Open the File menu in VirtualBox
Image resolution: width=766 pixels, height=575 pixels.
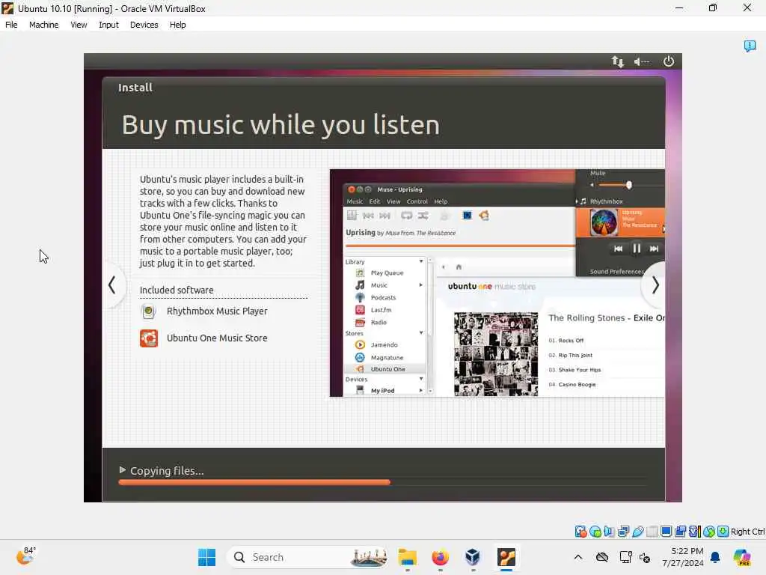coord(11,25)
